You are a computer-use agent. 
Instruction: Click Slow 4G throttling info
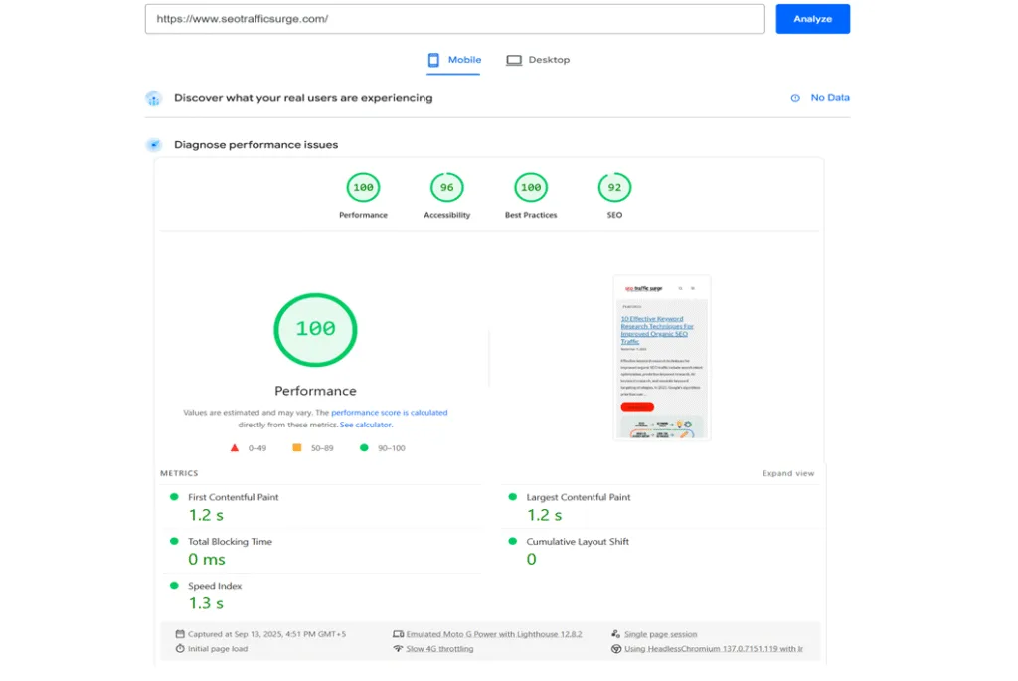coord(439,649)
